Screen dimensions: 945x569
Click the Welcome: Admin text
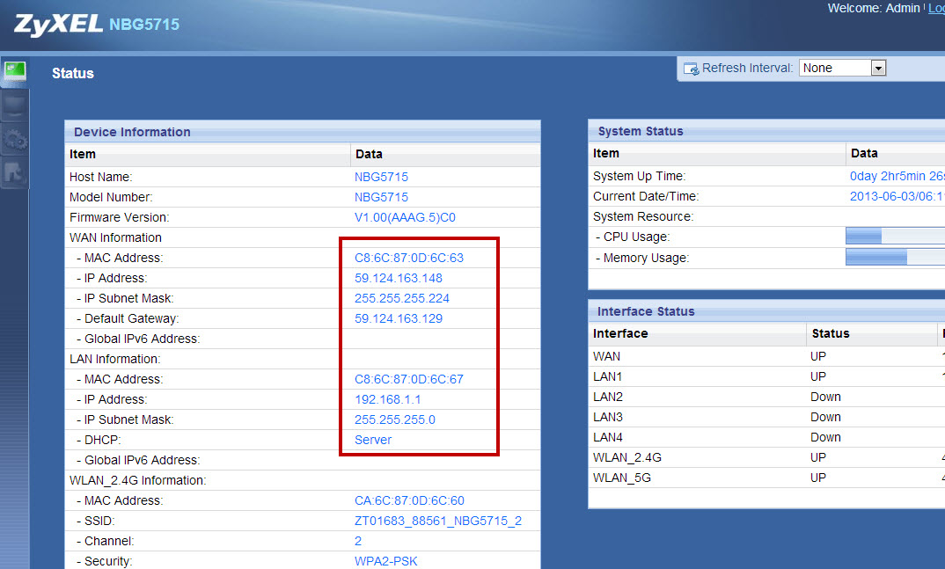(873, 8)
